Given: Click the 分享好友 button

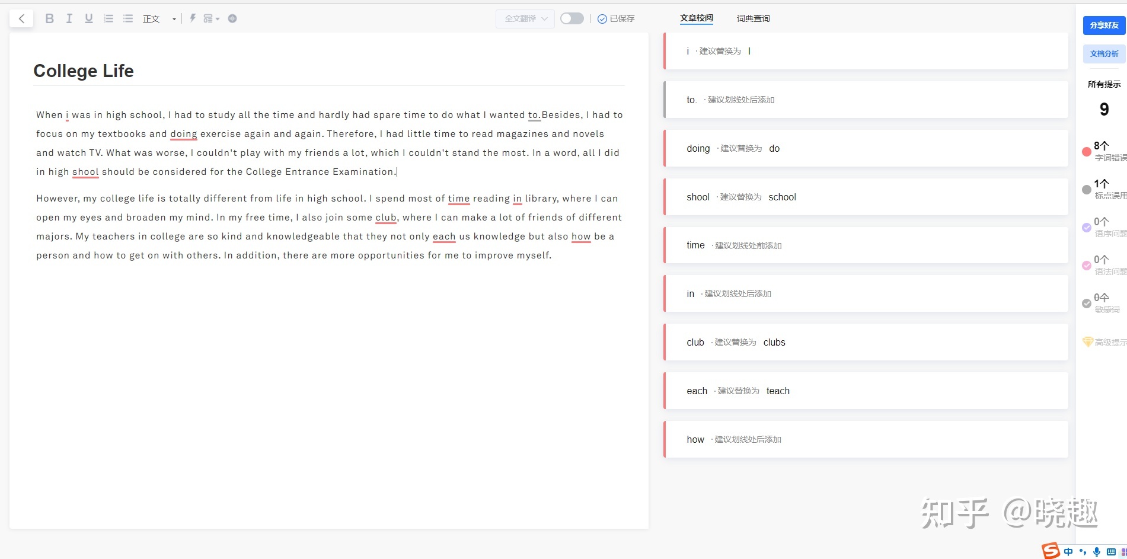Looking at the screenshot, I should (x=1104, y=25).
